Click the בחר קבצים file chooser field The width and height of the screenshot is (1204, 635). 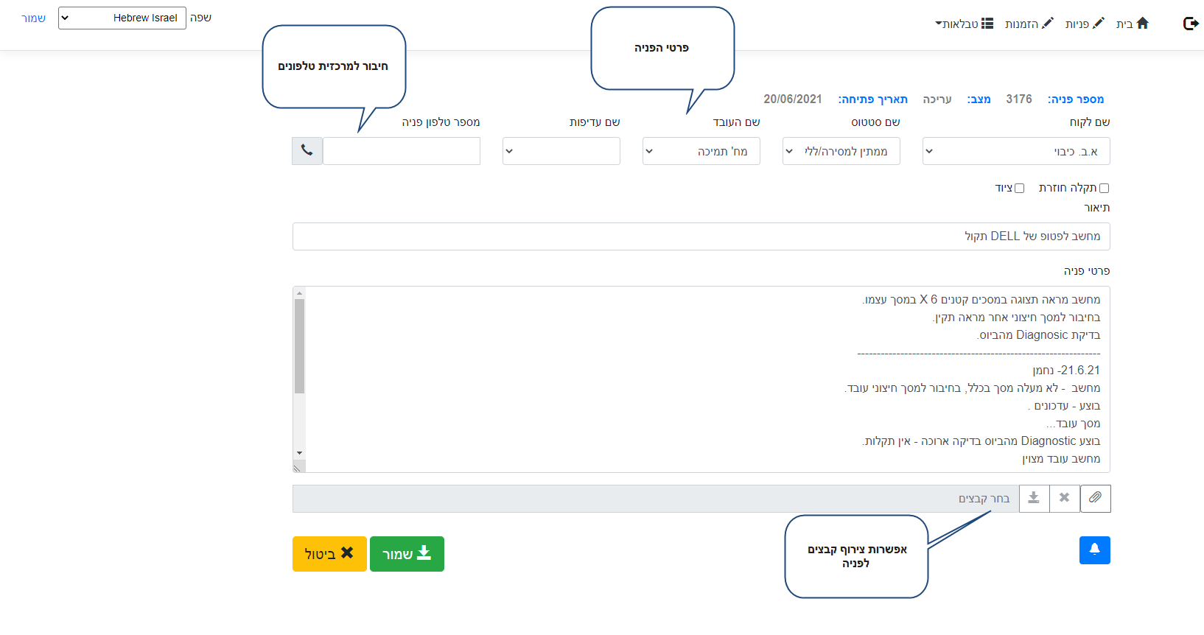tap(656, 499)
